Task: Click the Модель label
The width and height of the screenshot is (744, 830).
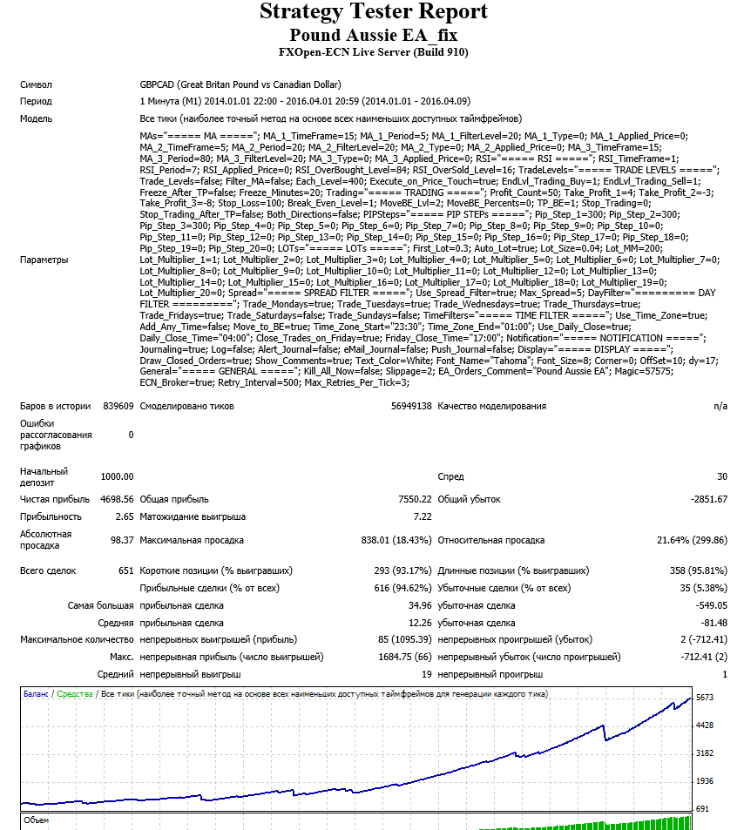Action: (x=36, y=118)
